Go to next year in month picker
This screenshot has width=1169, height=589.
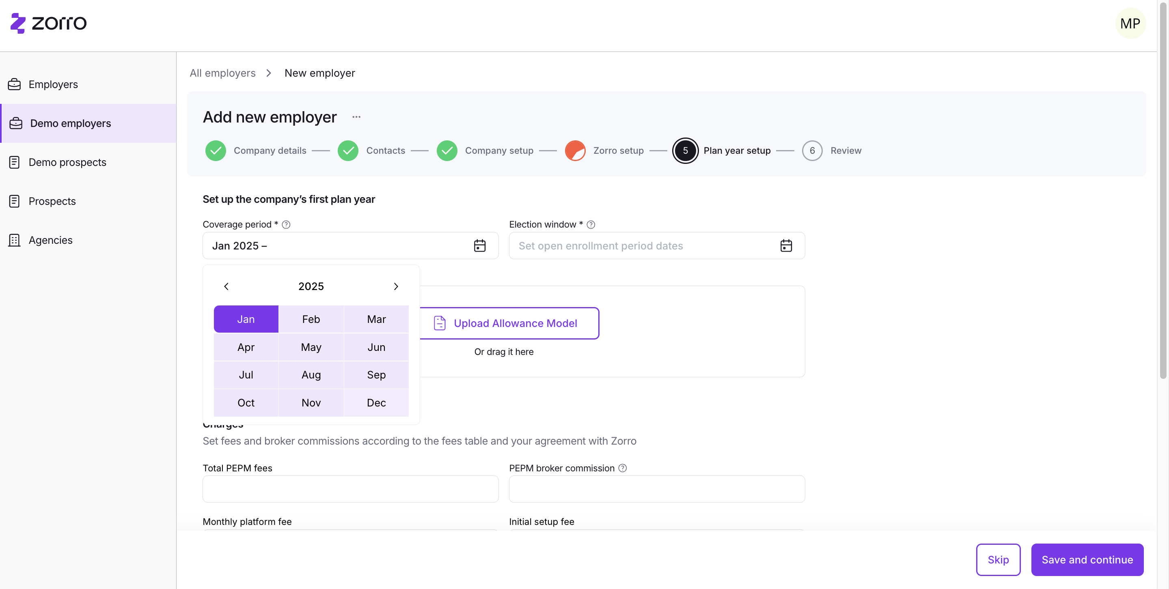point(396,286)
